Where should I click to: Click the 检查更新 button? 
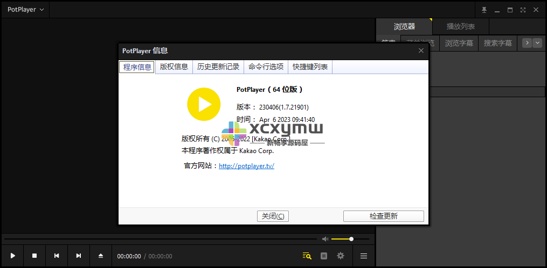[384, 216]
